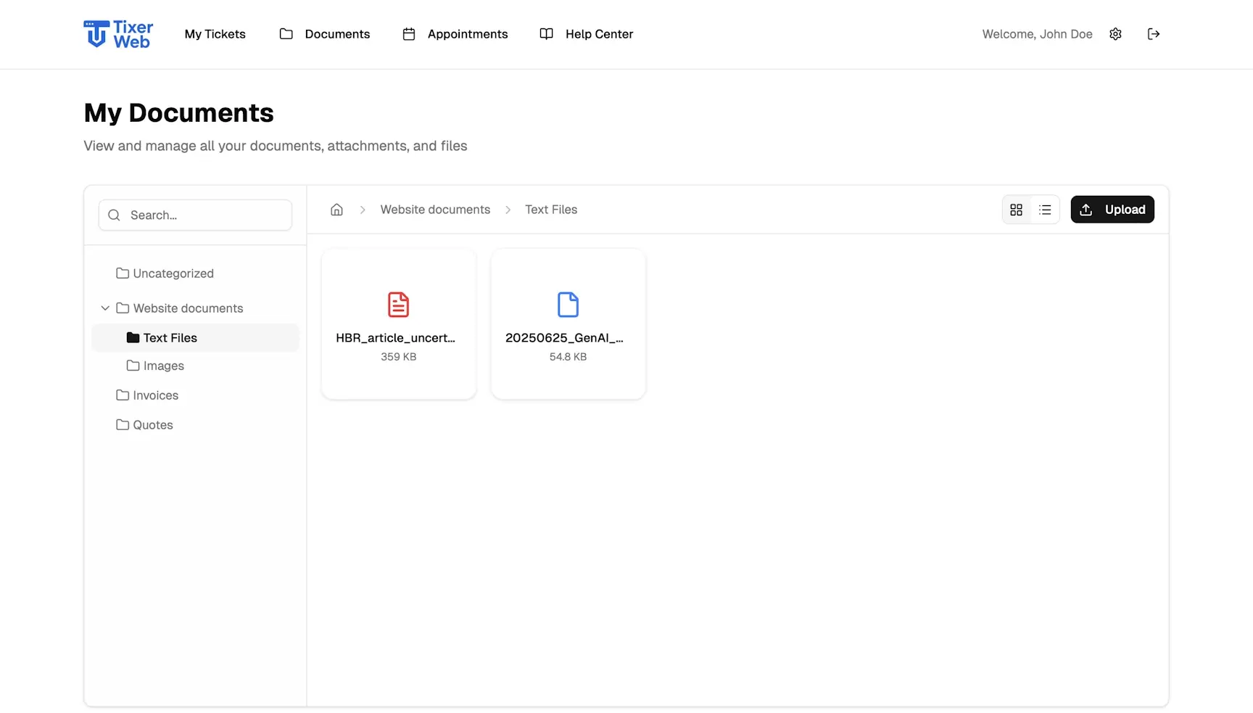Open Website documents via breadcrumb
The height and width of the screenshot is (713, 1253).
(x=435, y=209)
